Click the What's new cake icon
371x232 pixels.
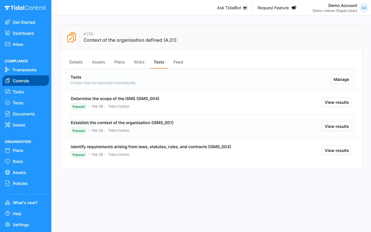(8, 203)
